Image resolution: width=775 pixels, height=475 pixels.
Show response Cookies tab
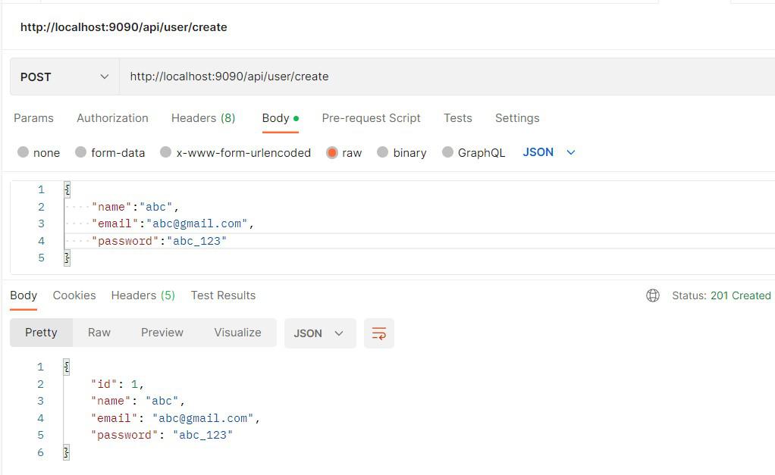coord(74,295)
